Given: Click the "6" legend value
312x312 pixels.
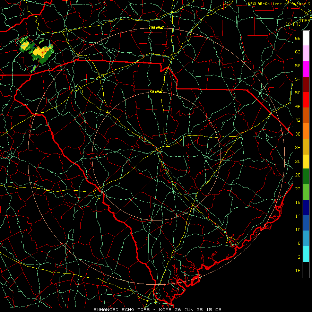Looking at the screenshot, I should [299, 243].
